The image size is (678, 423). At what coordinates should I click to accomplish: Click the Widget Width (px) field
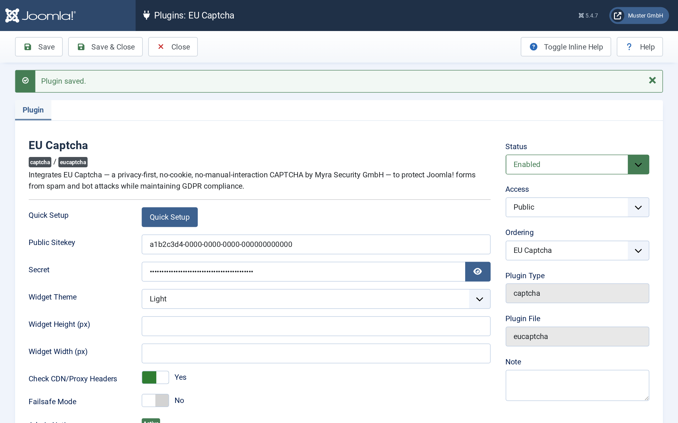click(x=316, y=353)
